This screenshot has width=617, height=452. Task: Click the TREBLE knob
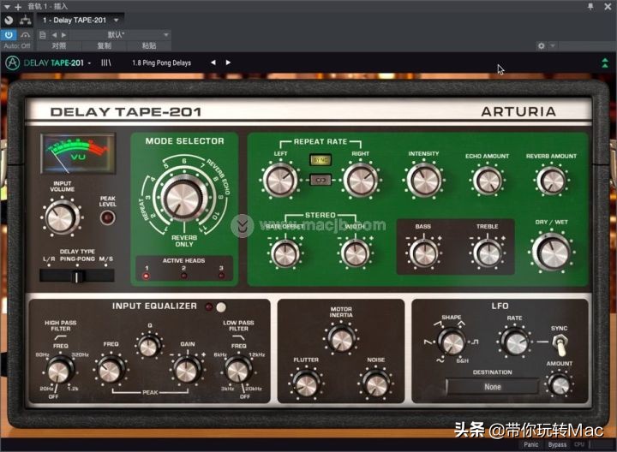(x=487, y=253)
